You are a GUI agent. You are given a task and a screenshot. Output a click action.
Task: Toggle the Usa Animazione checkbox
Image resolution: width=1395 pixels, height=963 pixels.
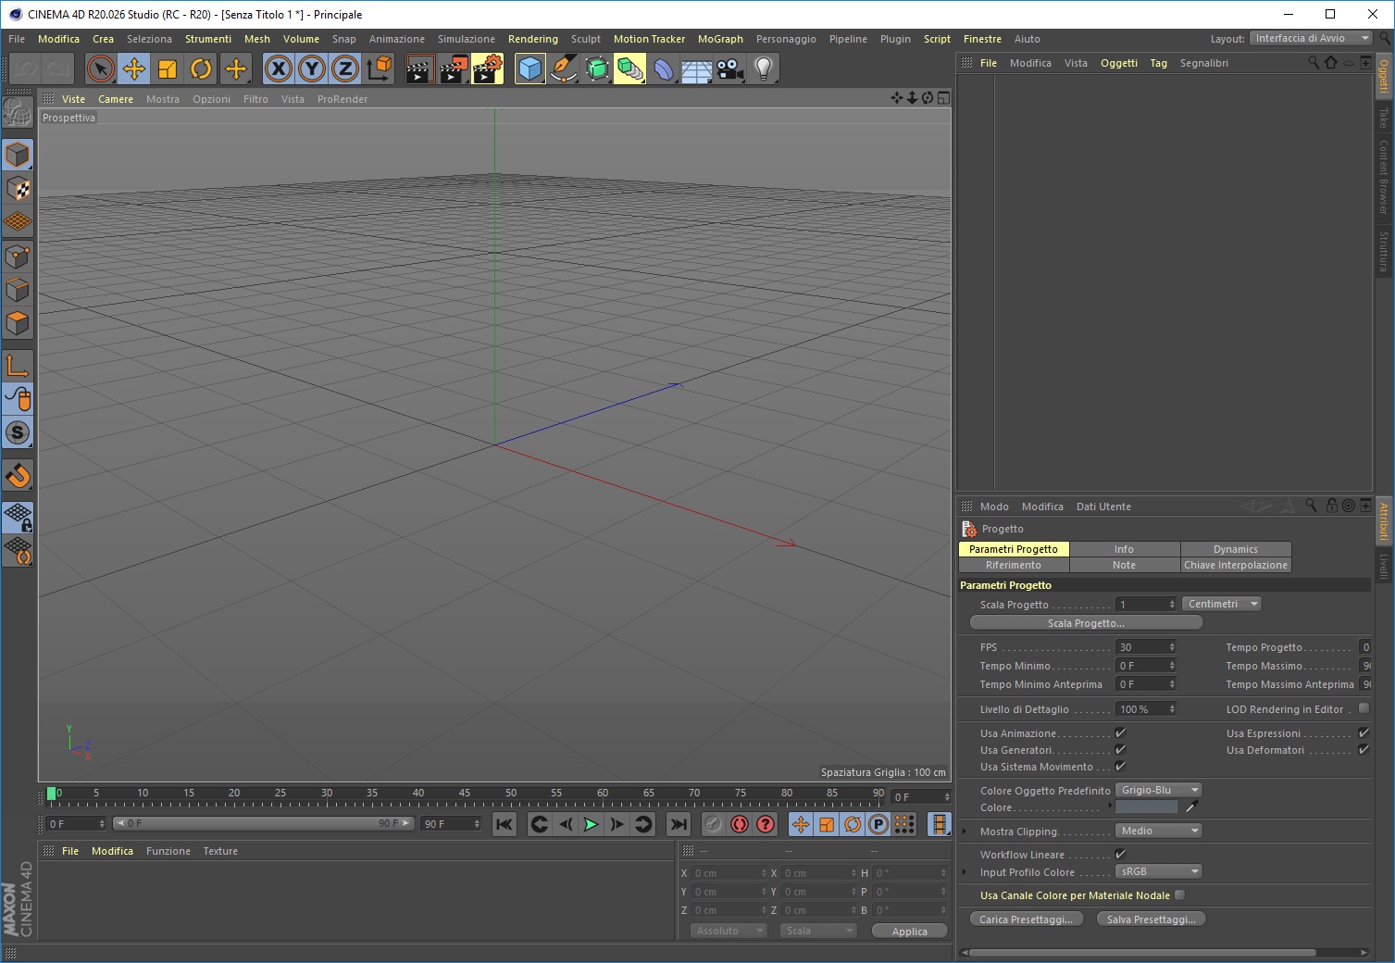1120,733
